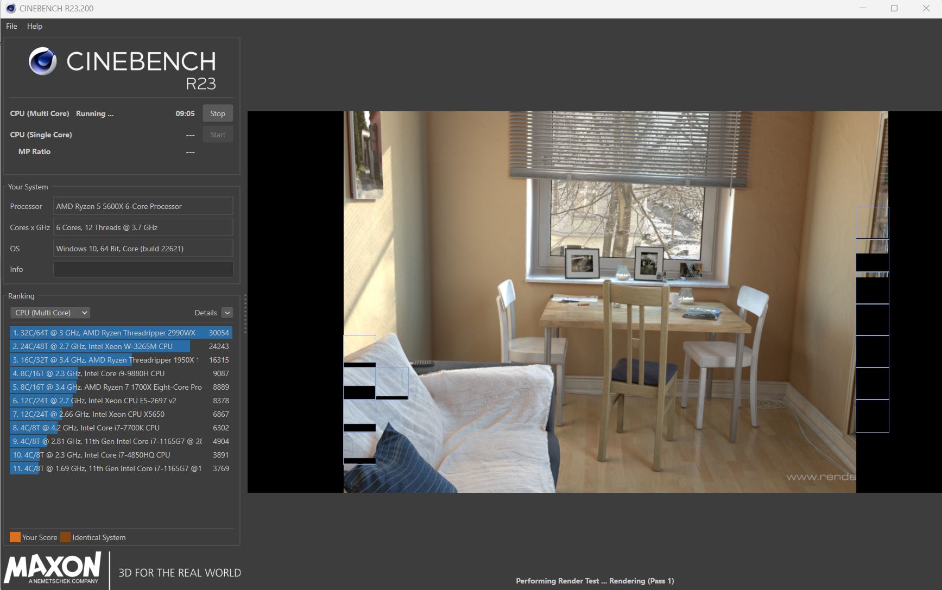
Task: Click the brown Identical System swatch
Action: (x=65, y=537)
